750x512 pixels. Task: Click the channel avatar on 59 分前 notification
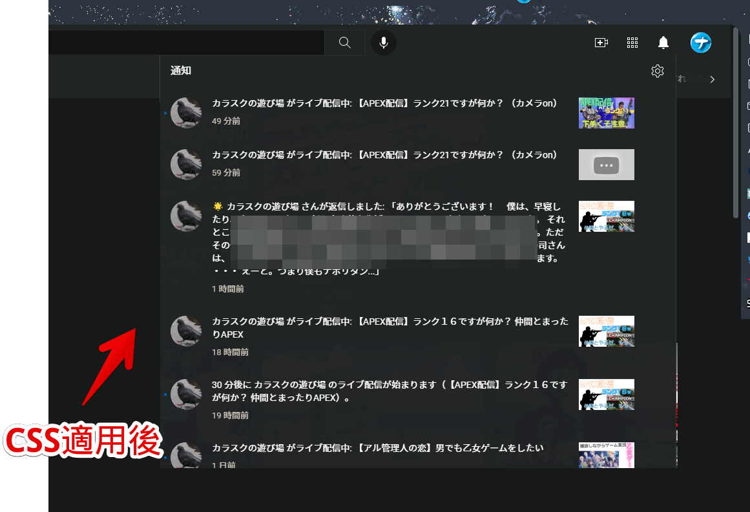[186, 165]
